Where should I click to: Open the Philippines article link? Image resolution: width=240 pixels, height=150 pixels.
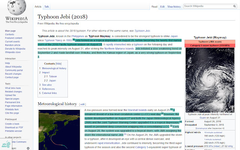tap(78, 36)
